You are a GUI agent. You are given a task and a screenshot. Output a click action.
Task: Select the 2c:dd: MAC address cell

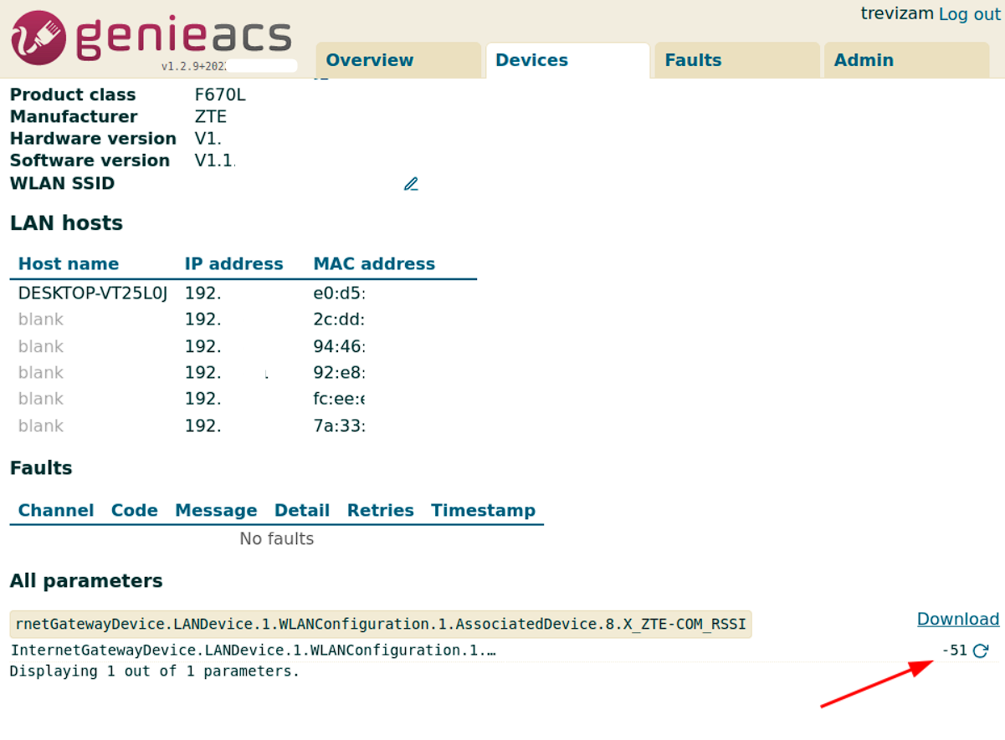(339, 319)
